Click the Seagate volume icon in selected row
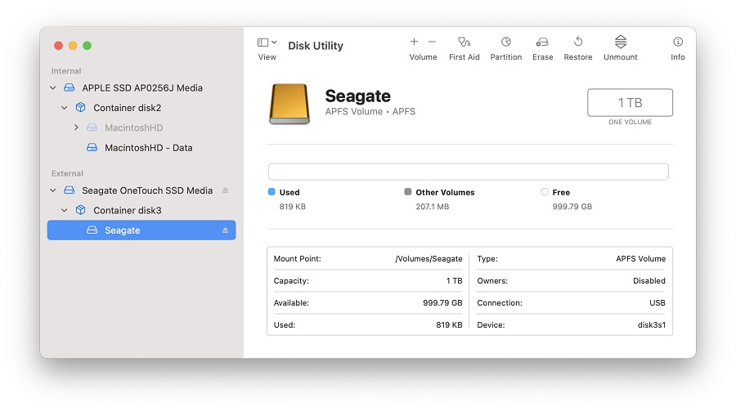The width and height of the screenshot is (736, 411). tap(92, 230)
